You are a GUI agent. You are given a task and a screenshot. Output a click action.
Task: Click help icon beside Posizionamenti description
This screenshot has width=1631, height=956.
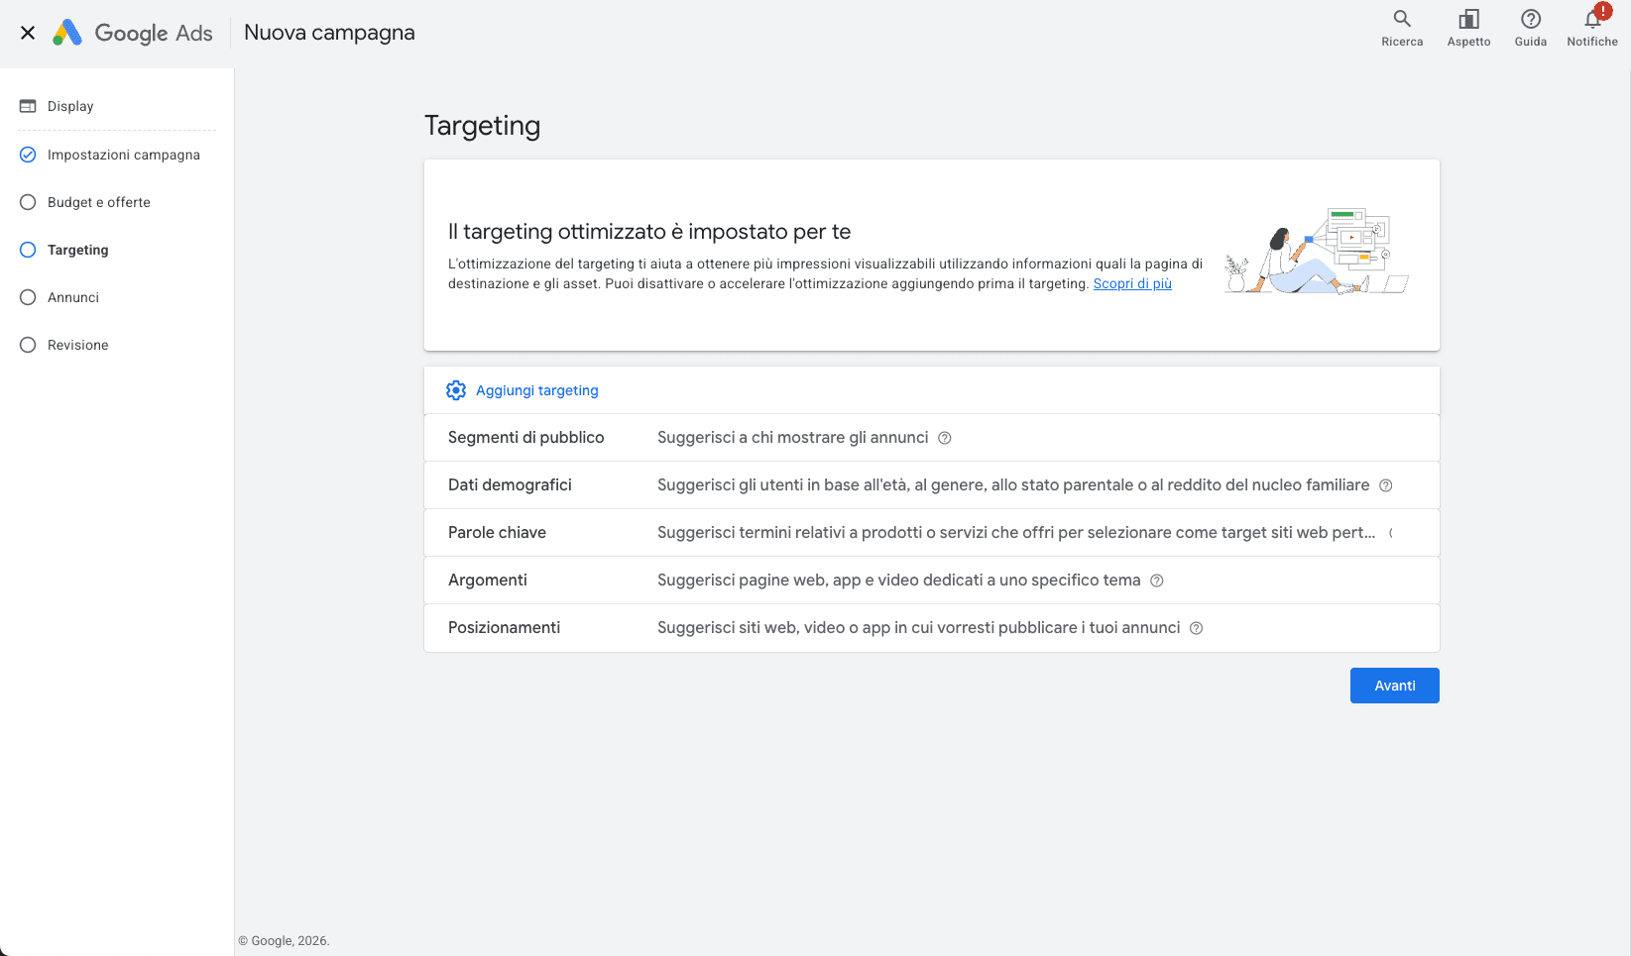pos(1197,628)
